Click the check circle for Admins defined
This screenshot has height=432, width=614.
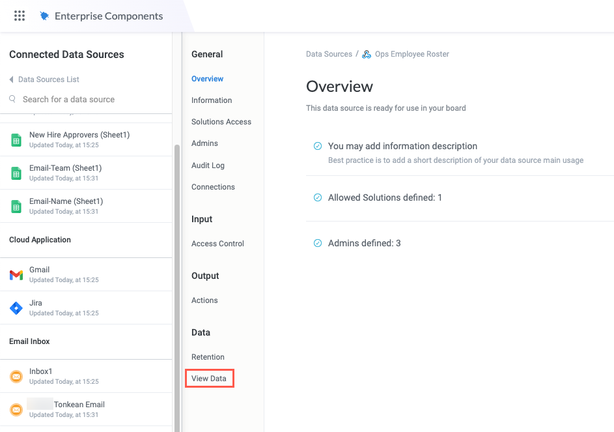[318, 243]
